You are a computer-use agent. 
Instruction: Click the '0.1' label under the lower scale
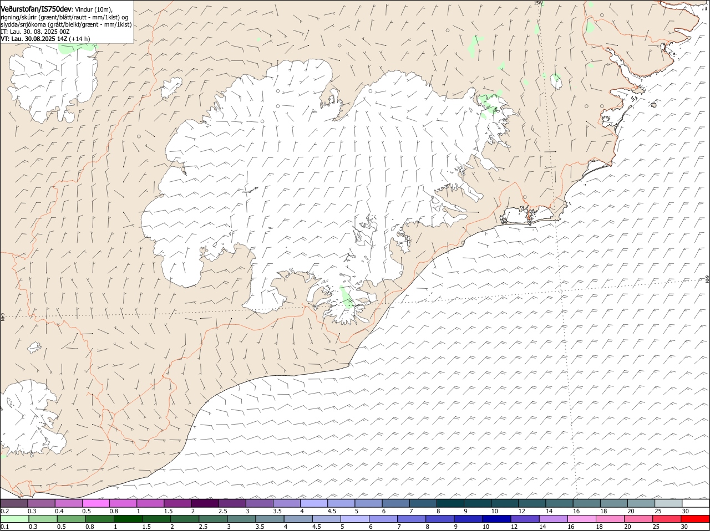pos(4,527)
